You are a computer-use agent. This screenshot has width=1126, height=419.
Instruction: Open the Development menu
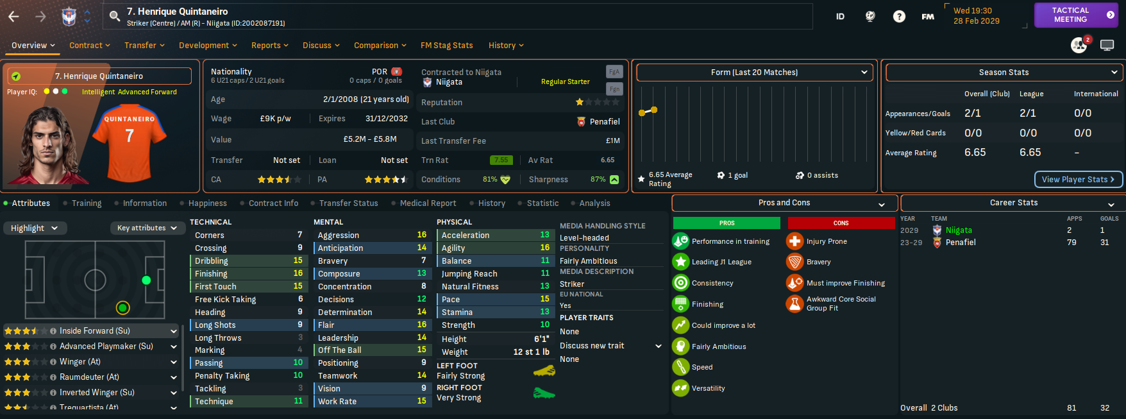tap(208, 46)
